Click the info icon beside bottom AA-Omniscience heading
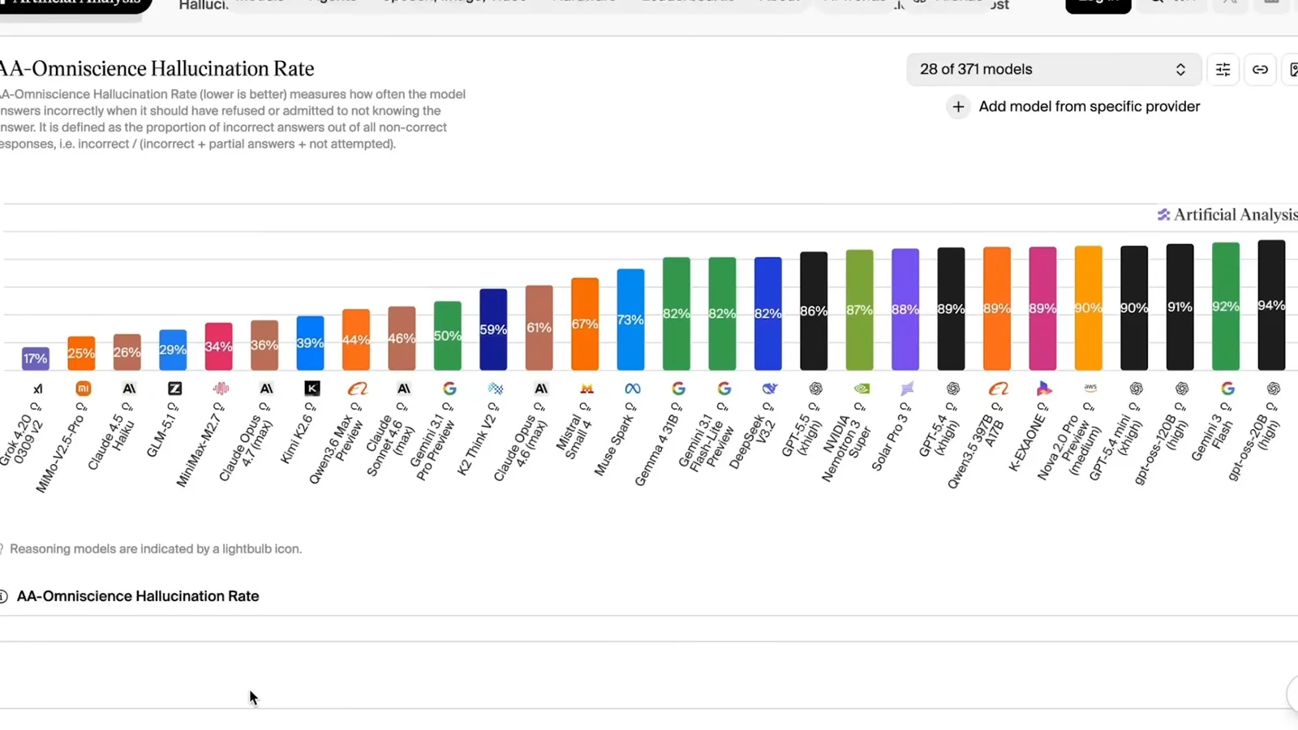Screen dimensions: 1298x730 pos(3,596)
